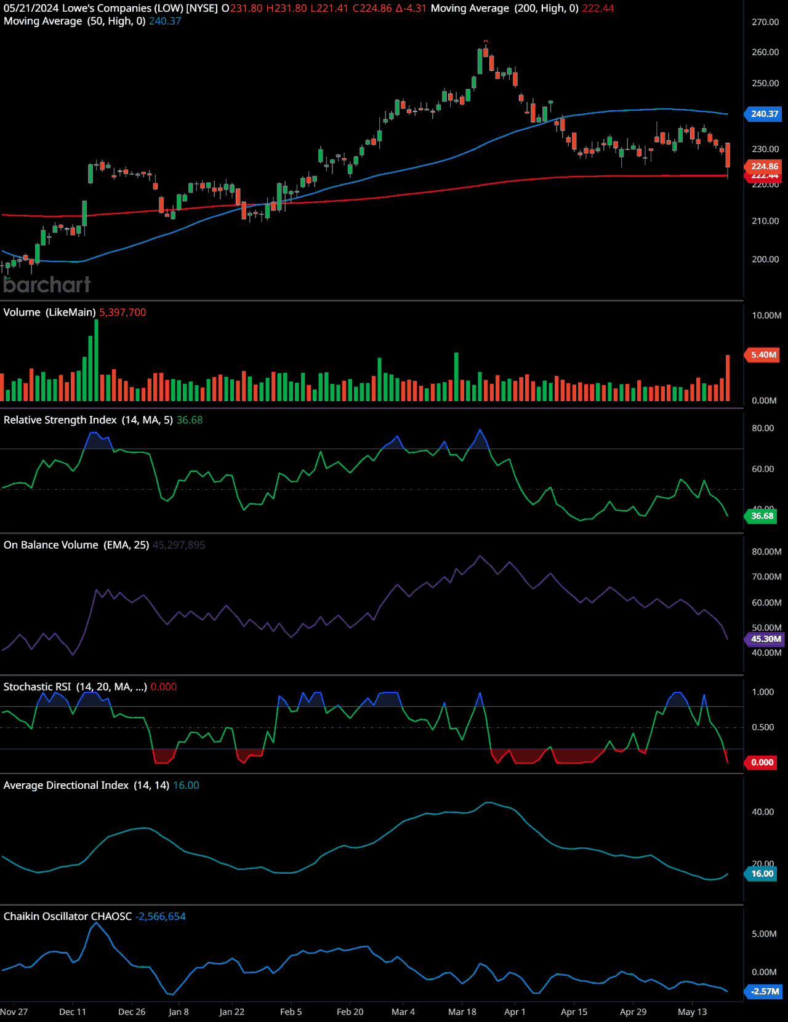Viewport: 788px width, 1022px height.
Task: Click the Chaikin Oscillator CHAOSC label
Action: coord(68,916)
